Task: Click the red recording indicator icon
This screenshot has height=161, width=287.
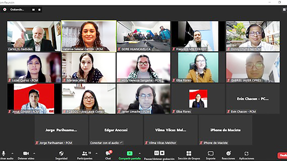Action: (5, 9)
